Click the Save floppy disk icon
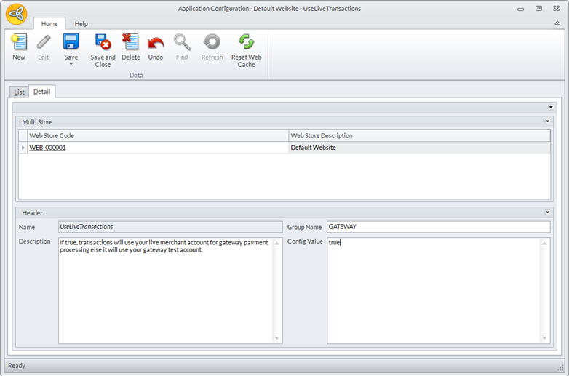569x376 pixels. (71, 42)
